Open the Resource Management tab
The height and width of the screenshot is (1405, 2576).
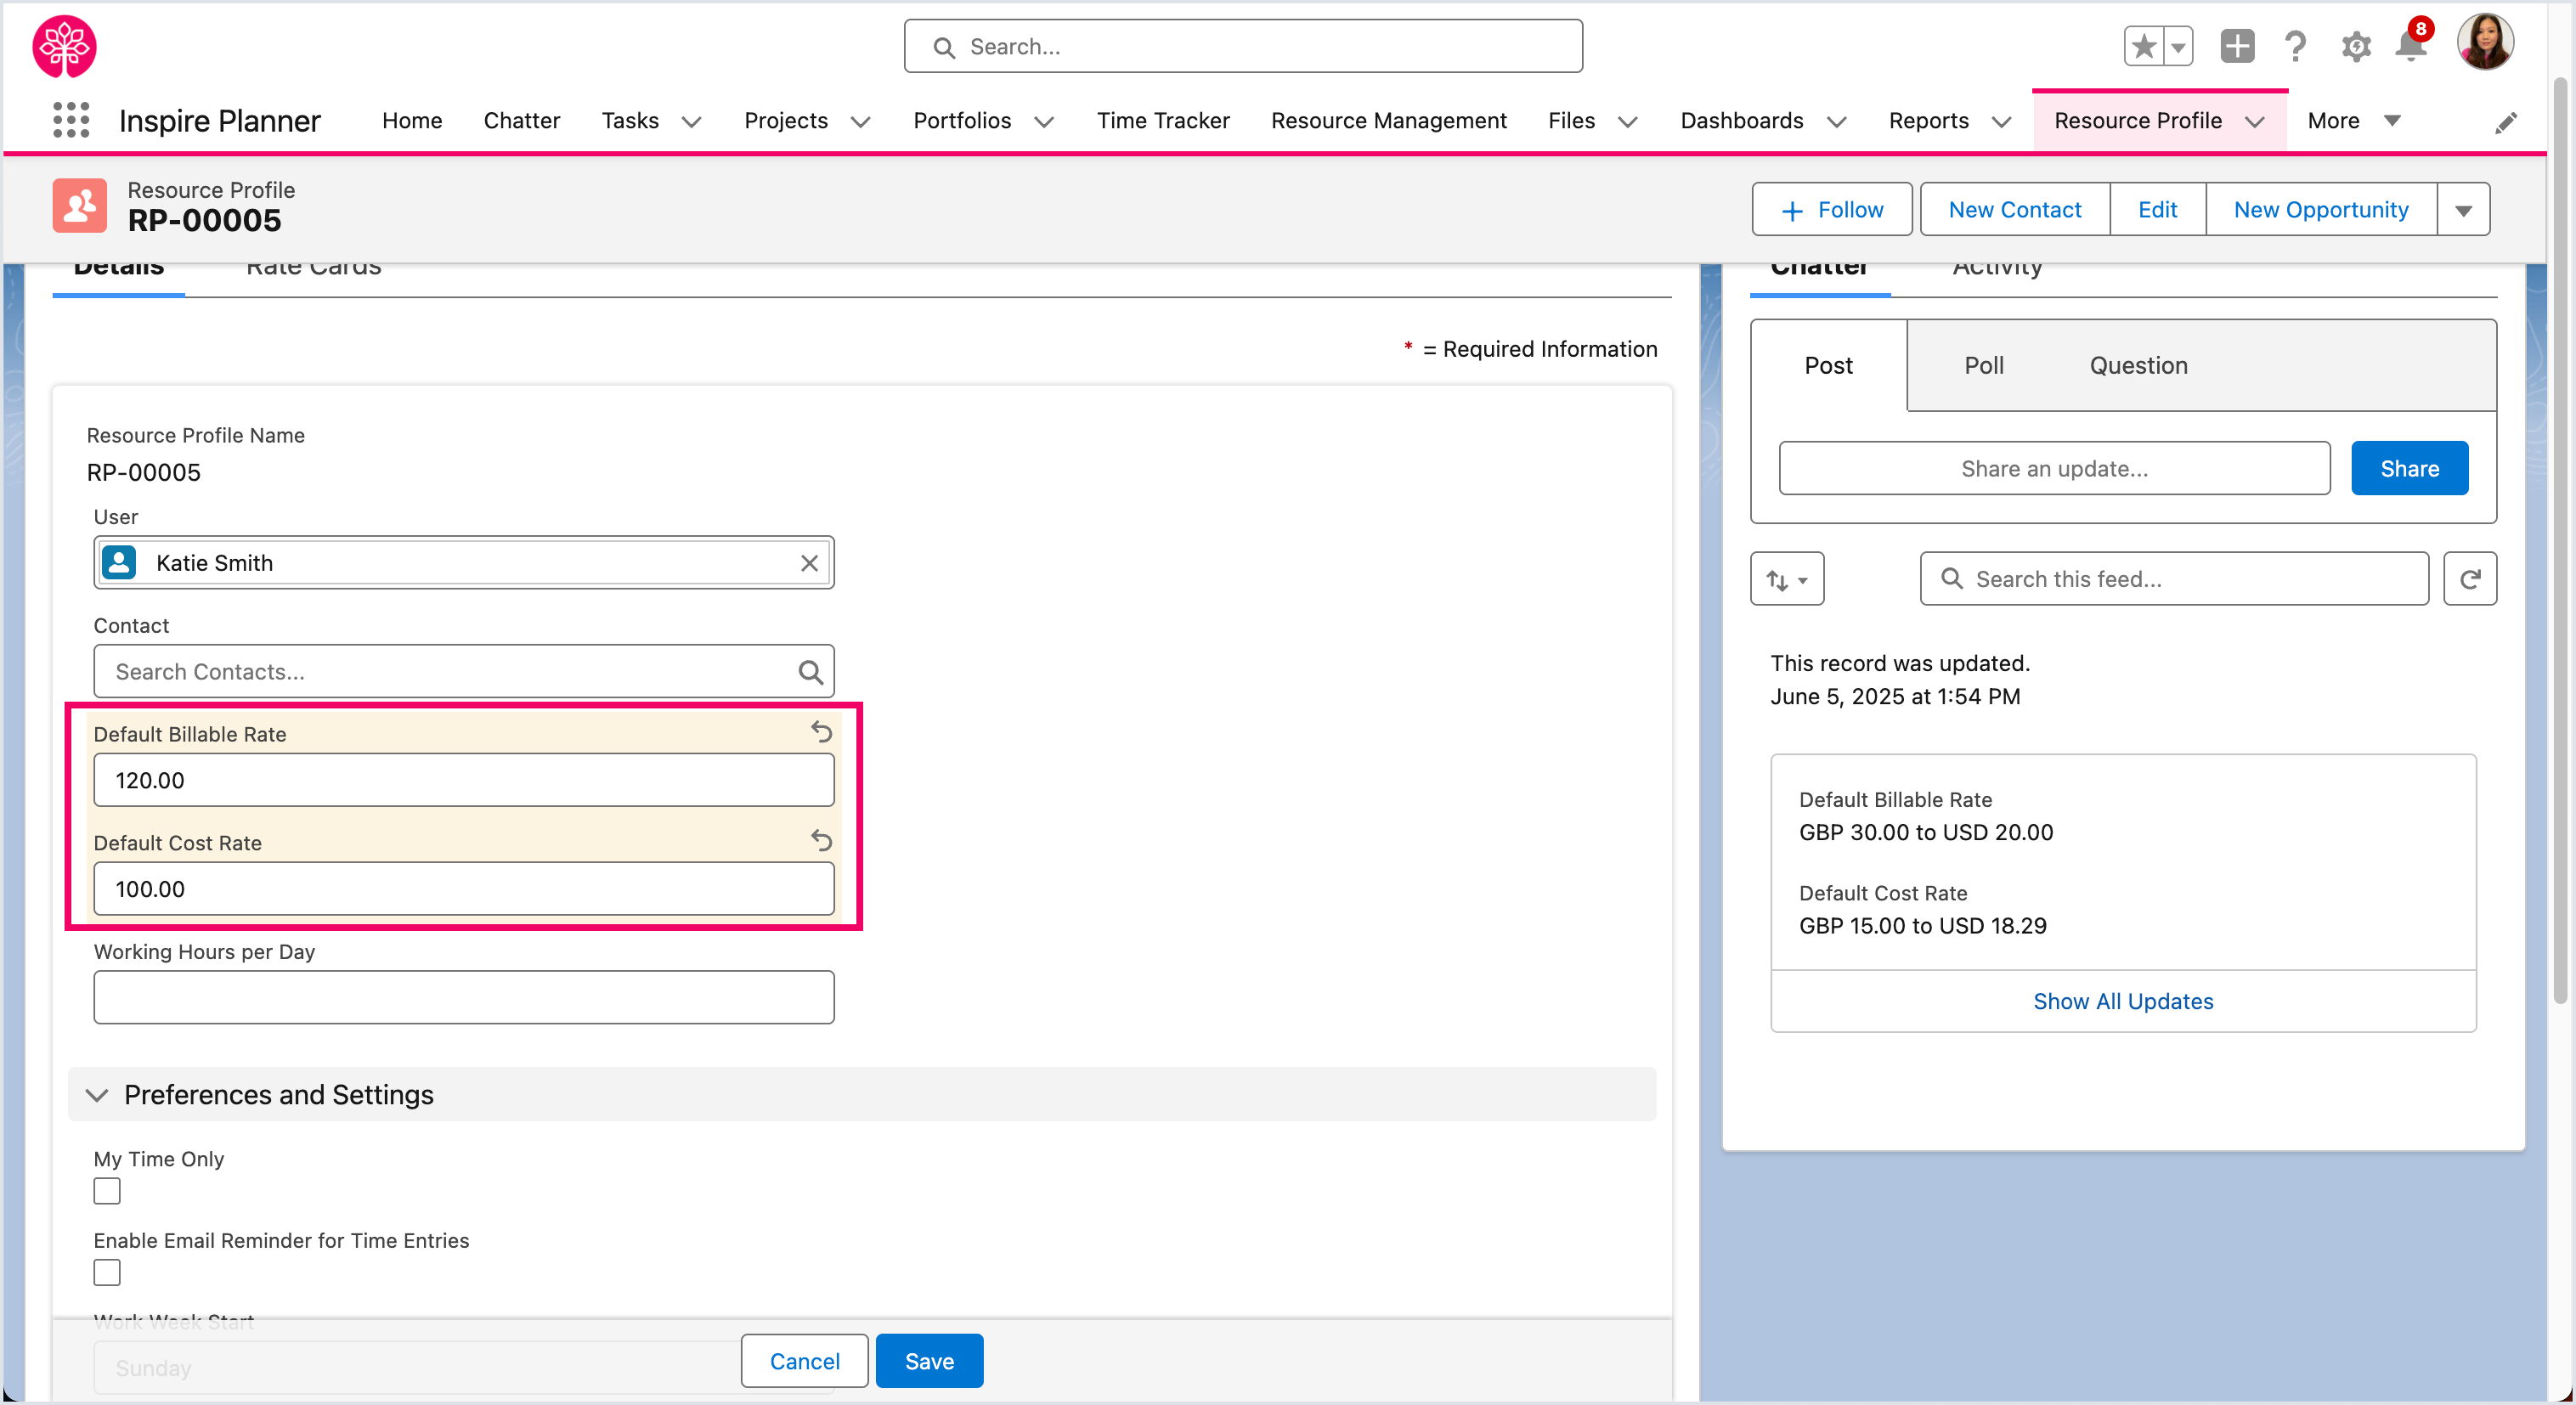point(1388,121)
